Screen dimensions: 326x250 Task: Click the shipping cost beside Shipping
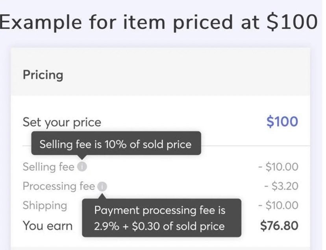(x=278, y=205)
